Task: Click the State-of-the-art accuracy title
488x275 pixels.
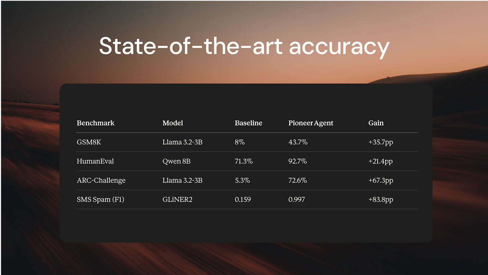Action: (x=244, y=46)
